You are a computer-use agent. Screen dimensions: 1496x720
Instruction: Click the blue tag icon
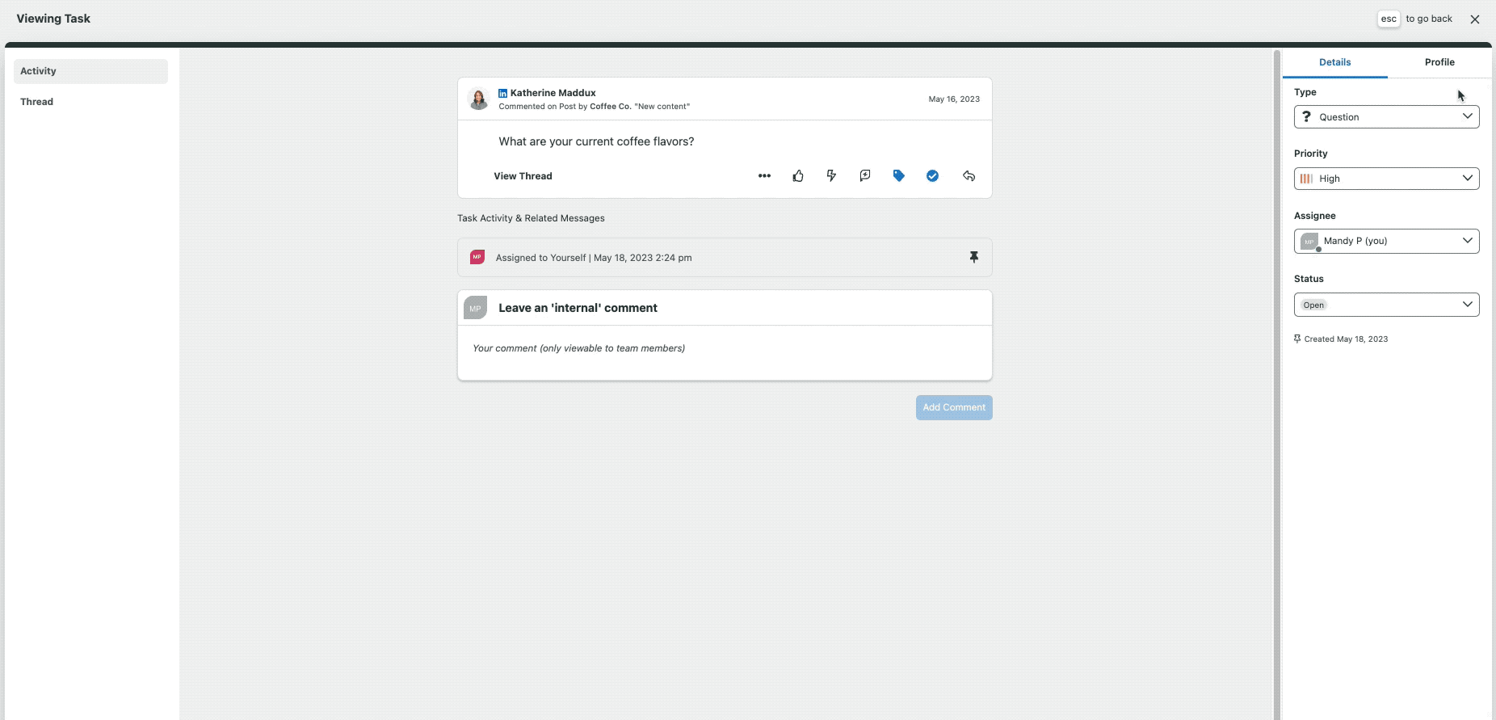click(x=899, y=176)
